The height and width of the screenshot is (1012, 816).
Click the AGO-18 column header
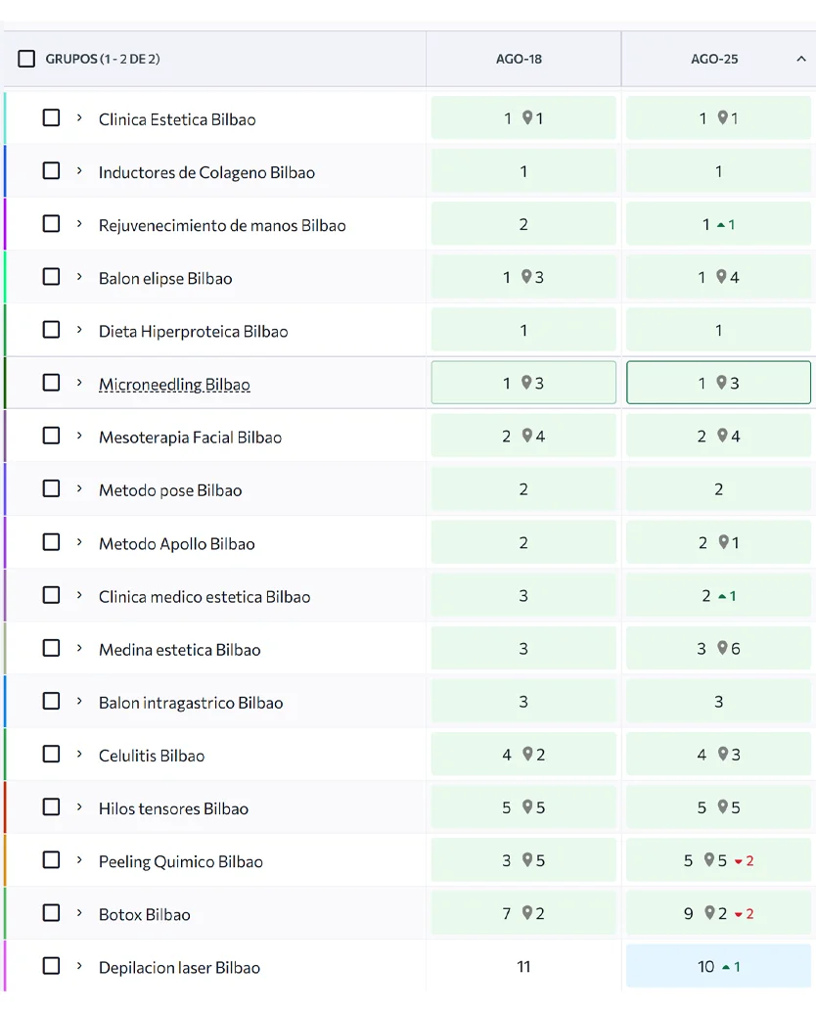pos(520,59)
